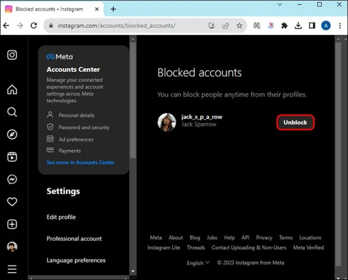Open Notifications via the heart icon
Image resolution: width=348 pixels, height=280 pixels.
[12, 202]
